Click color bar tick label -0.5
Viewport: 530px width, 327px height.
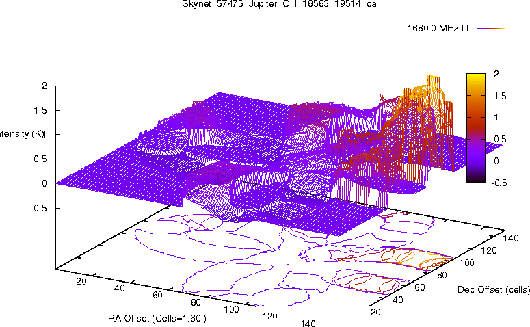pos(499,183)
